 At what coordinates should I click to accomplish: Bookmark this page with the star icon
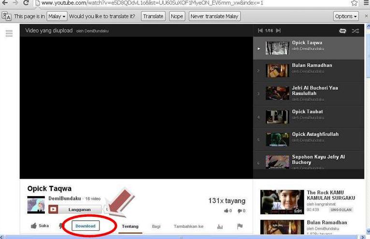pyautogui.click(x=354, y=3)
